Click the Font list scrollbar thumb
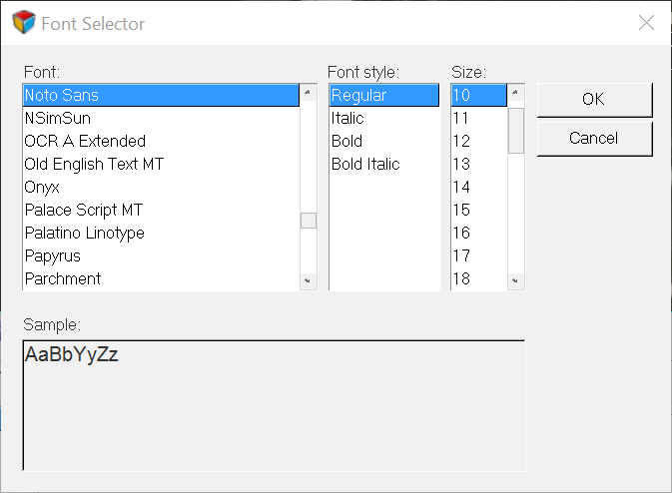Screen dimensions: 672x493 pyautogui.click(x=309, y=221)
